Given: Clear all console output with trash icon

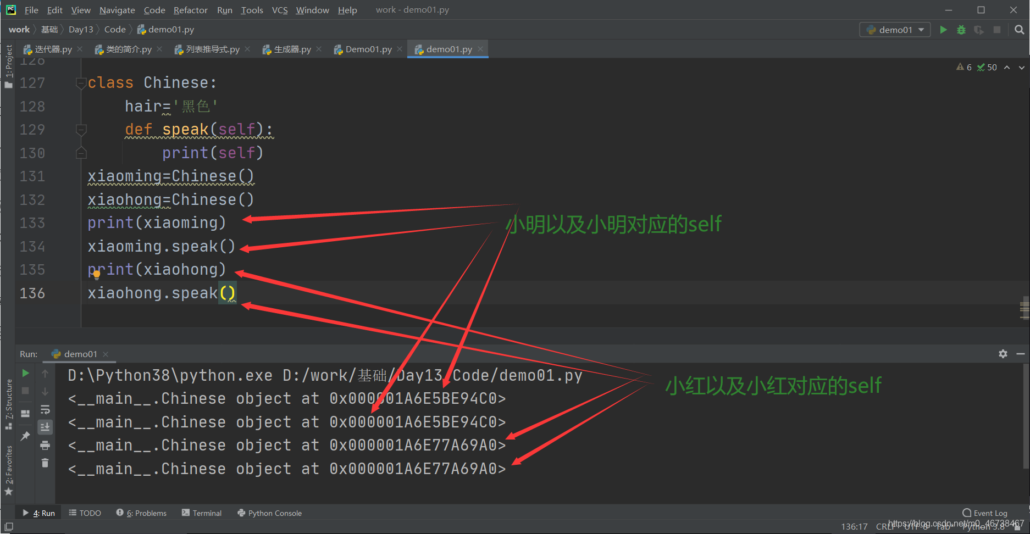Looking at the screenshot, I should tap(45, 463).
